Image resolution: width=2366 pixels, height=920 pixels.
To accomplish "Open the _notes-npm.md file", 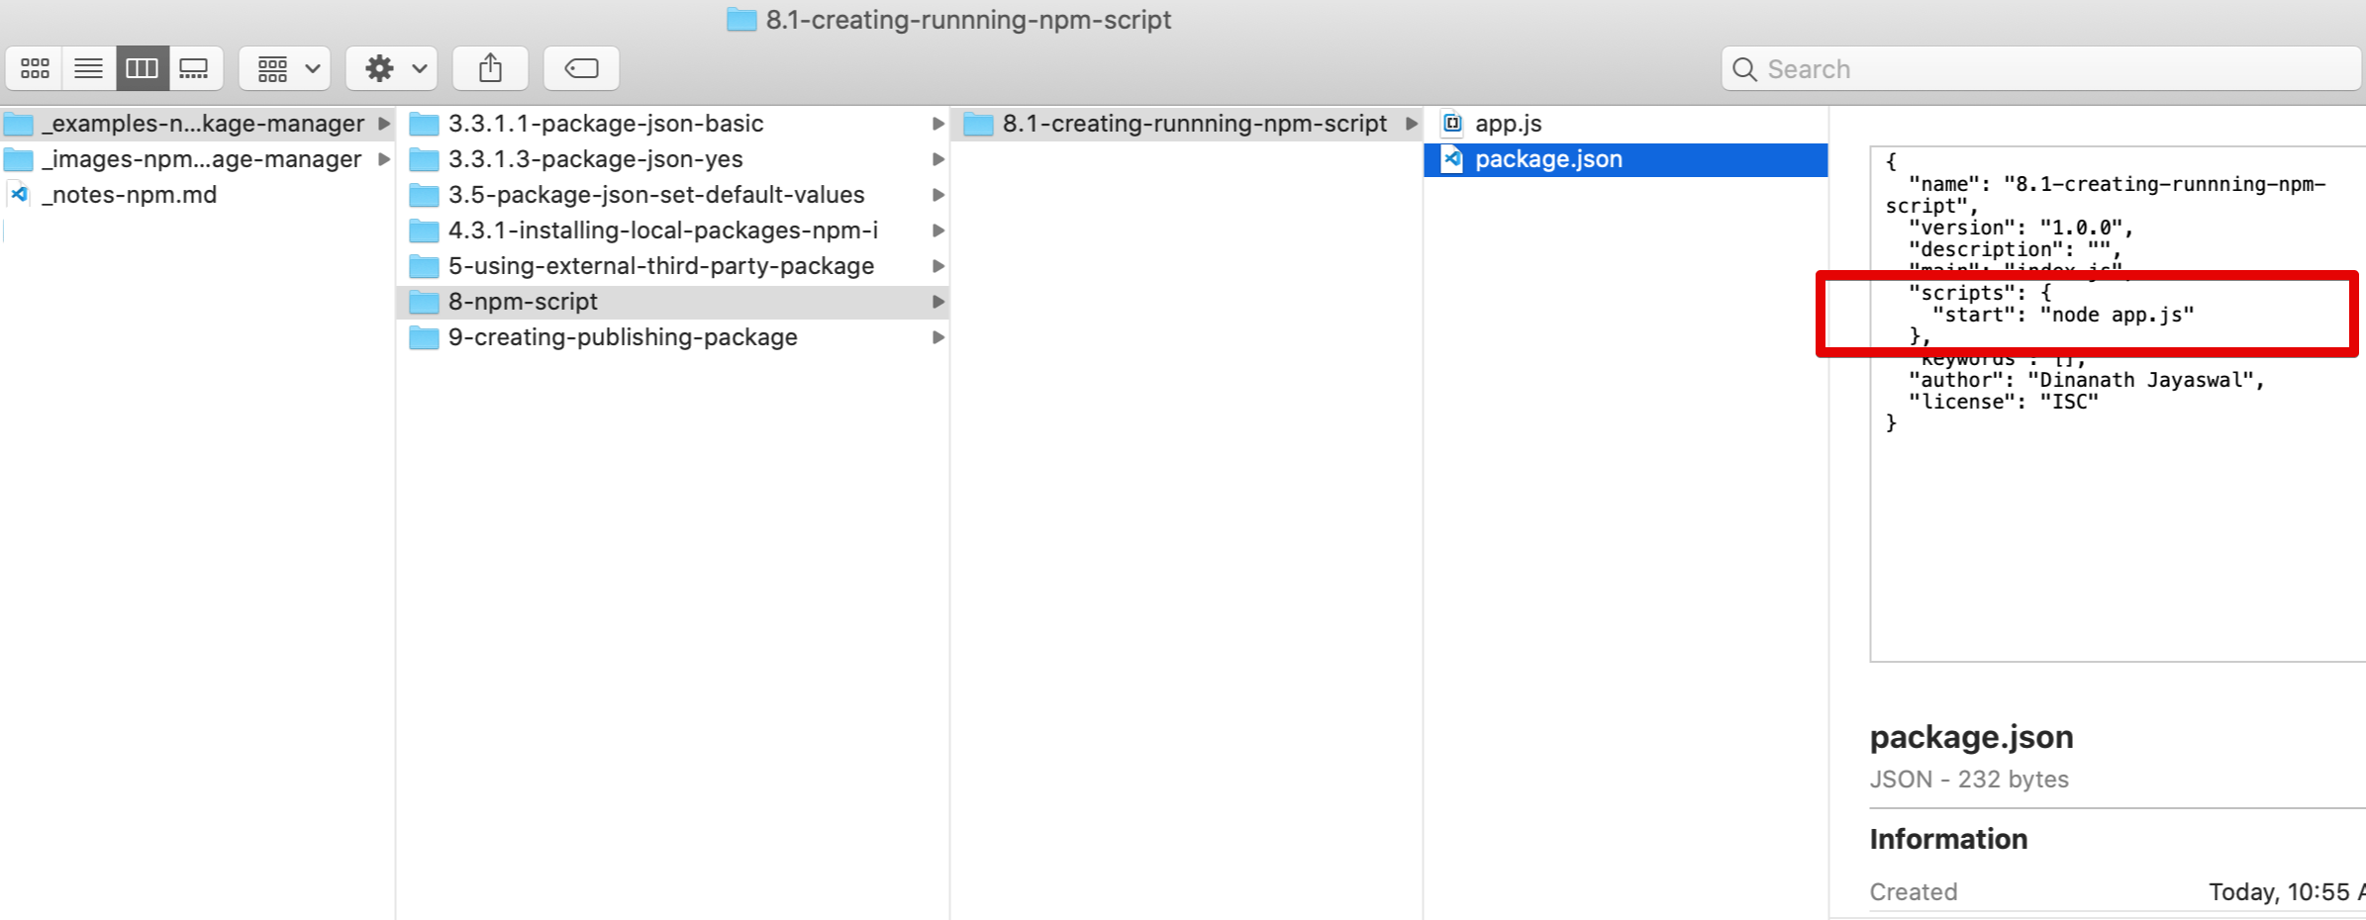I will 129,194.
